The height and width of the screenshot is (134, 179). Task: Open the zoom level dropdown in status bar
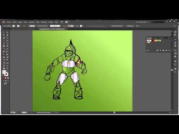(x=16, y=112)
